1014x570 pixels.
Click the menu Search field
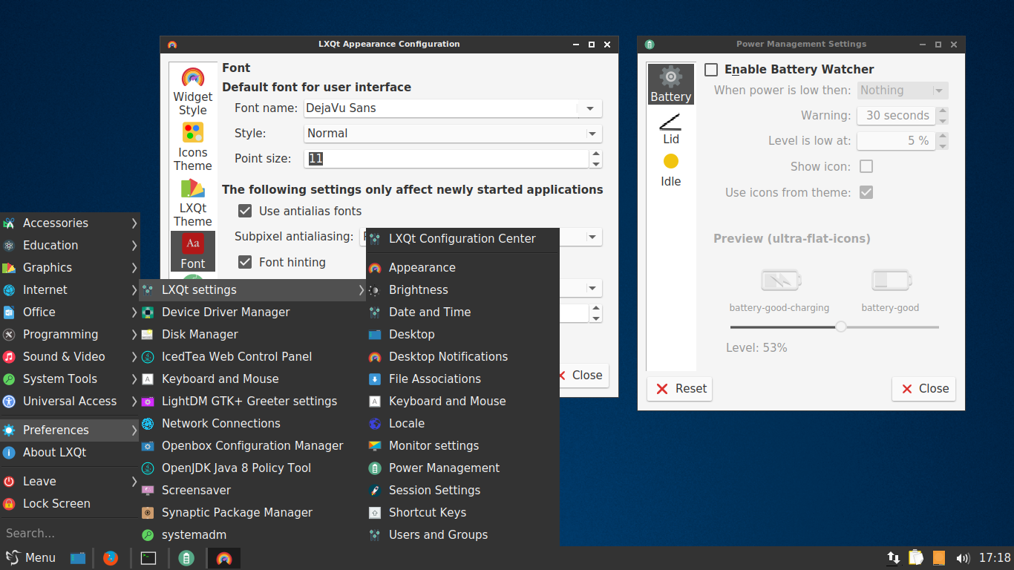click(70, 533)
